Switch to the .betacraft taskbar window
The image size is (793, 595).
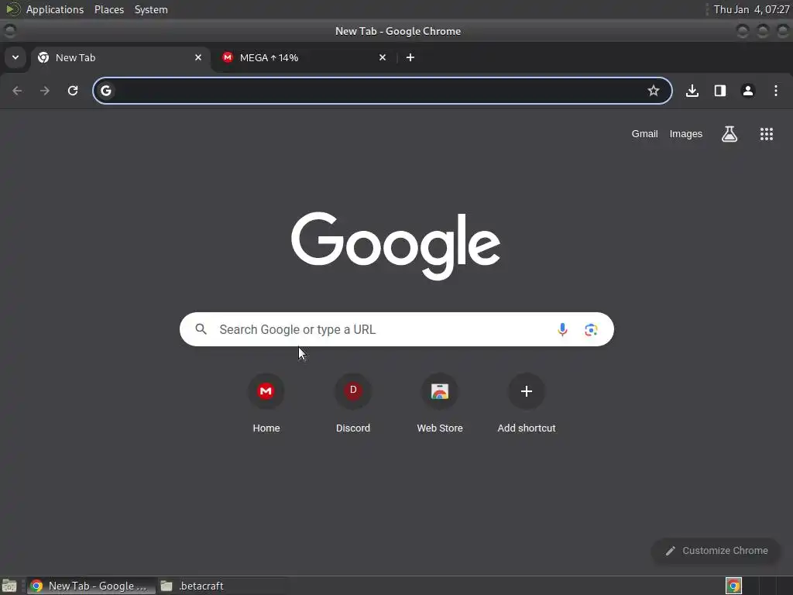point(222,586)
